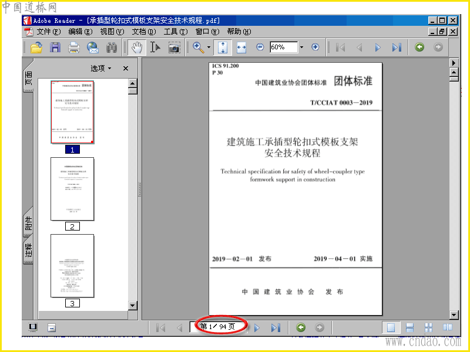The width and height of the screenshot is (470, 352).
Task: Open the 文件(F) menu
Action: click(x=48, y=32)
